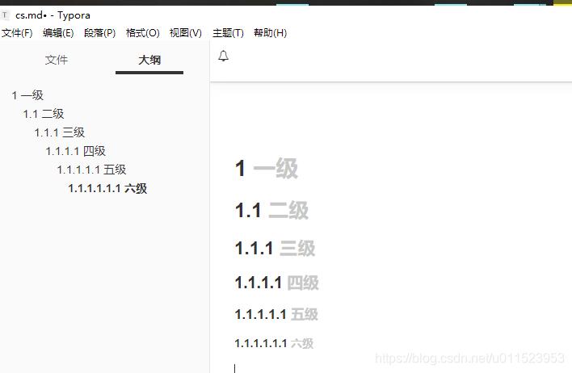Viewport: 572px width, 373px height.
Task: Jump to outline item 1.1.1.1 四级
Action: (x=75, y=151)
